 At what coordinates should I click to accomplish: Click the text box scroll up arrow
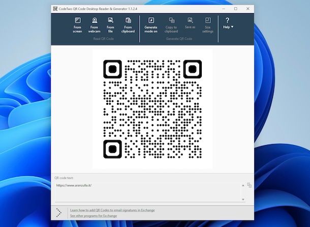click(x=243, y=185)
